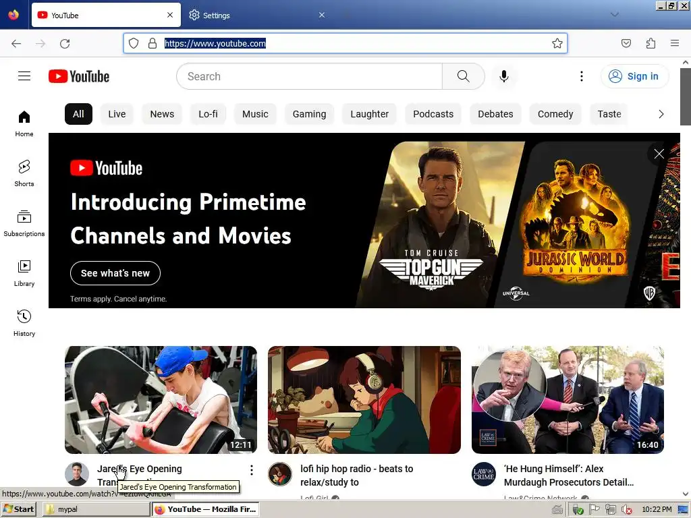The width and height of the screenshot is (691, 518).
Task: Select the Gaming filter chip
Action: point(309,114)
